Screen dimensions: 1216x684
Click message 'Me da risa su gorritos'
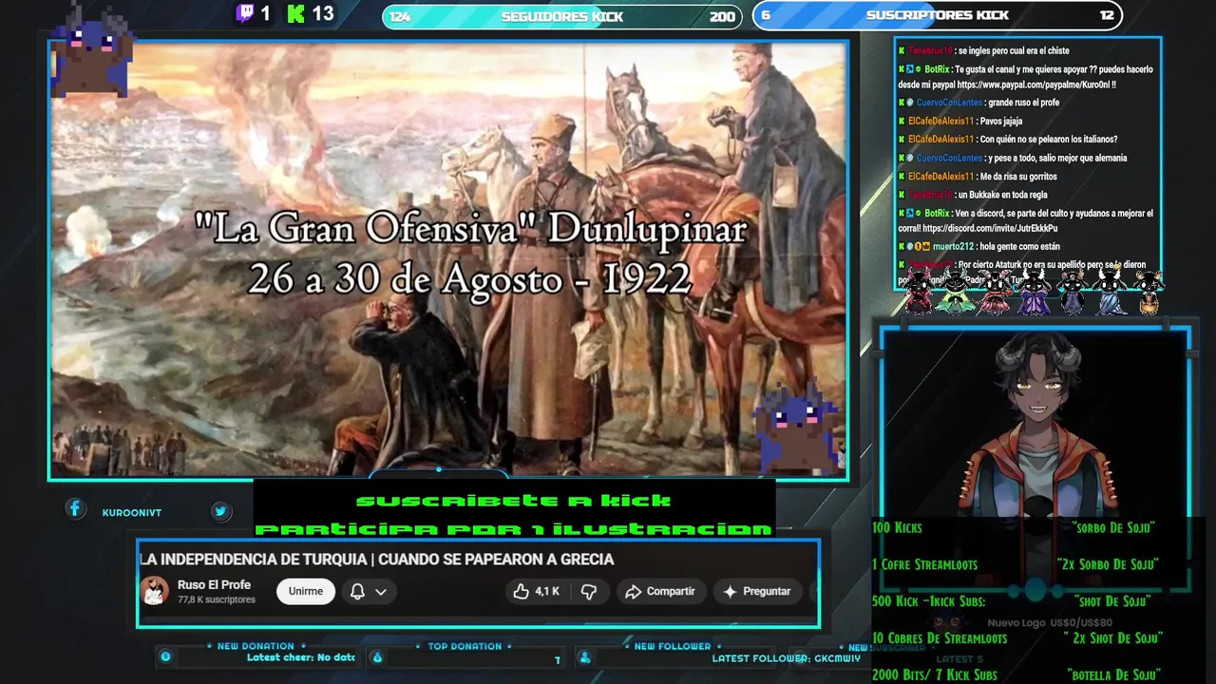[1018, 177]
